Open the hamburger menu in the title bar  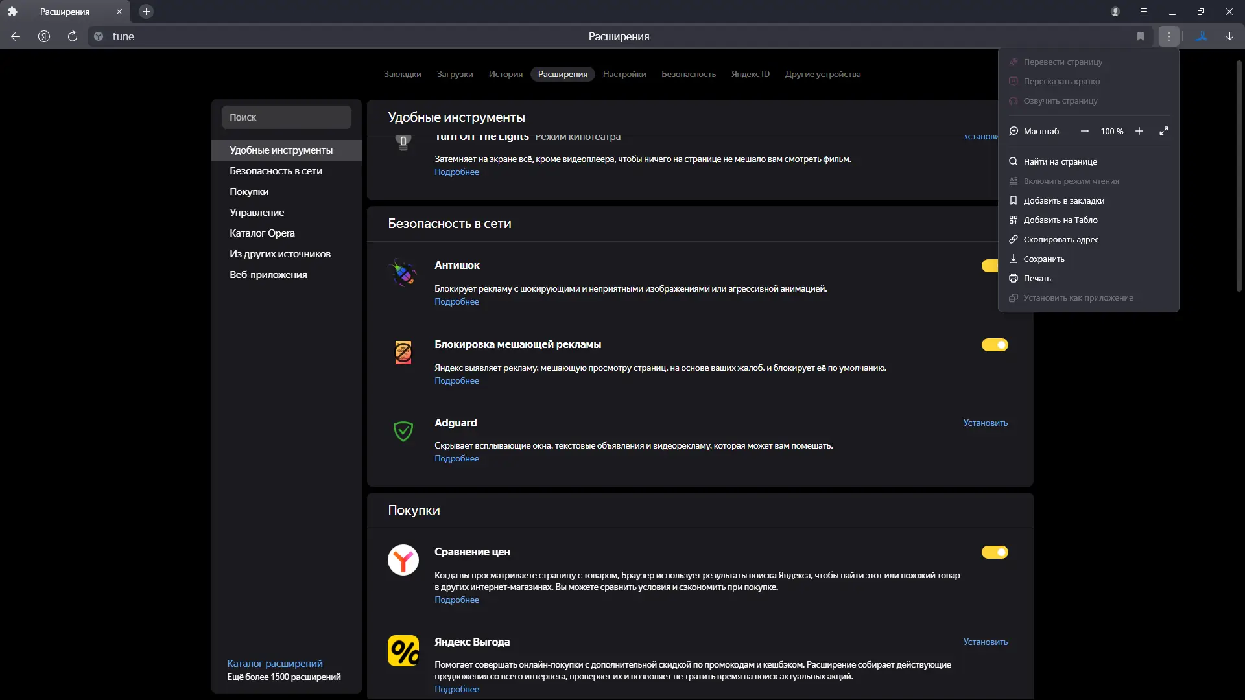[1144, 12]
